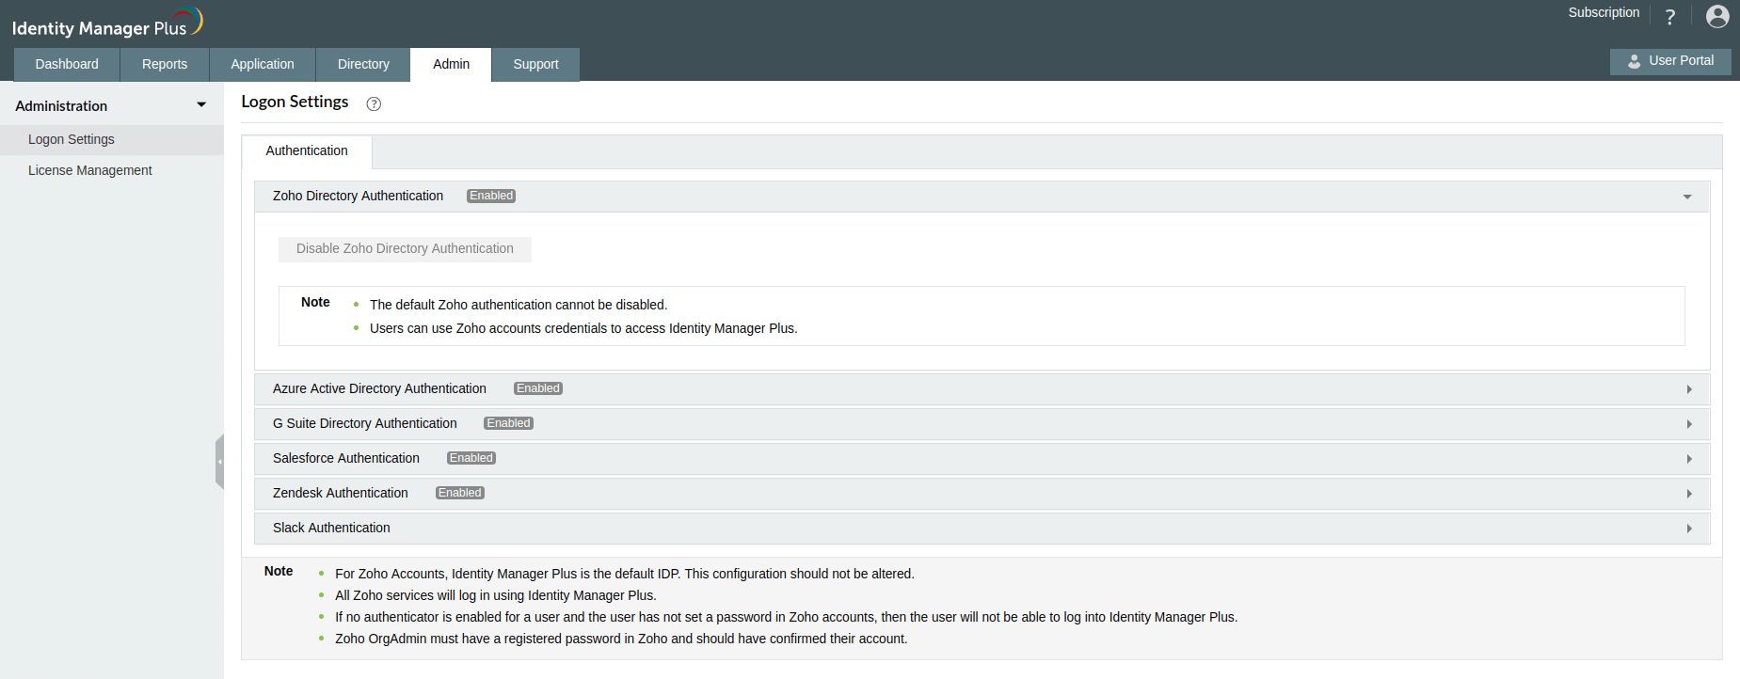1740x679 pixels.
Task: Expand Azure Active Directory Authentication arrow
Action: point(1689,389)
